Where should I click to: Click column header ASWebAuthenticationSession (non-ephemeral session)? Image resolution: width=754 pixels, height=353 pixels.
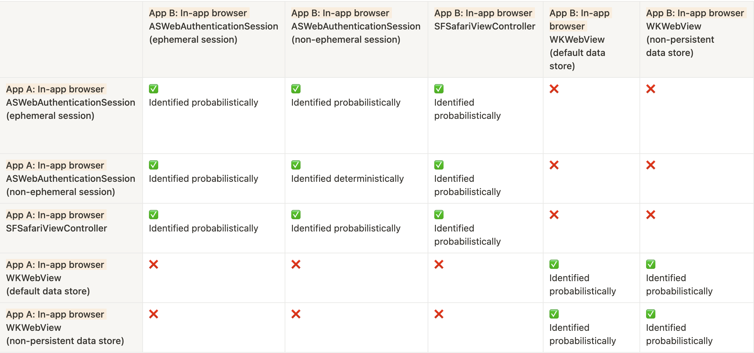pyautogui.click(x=356, y=26)
